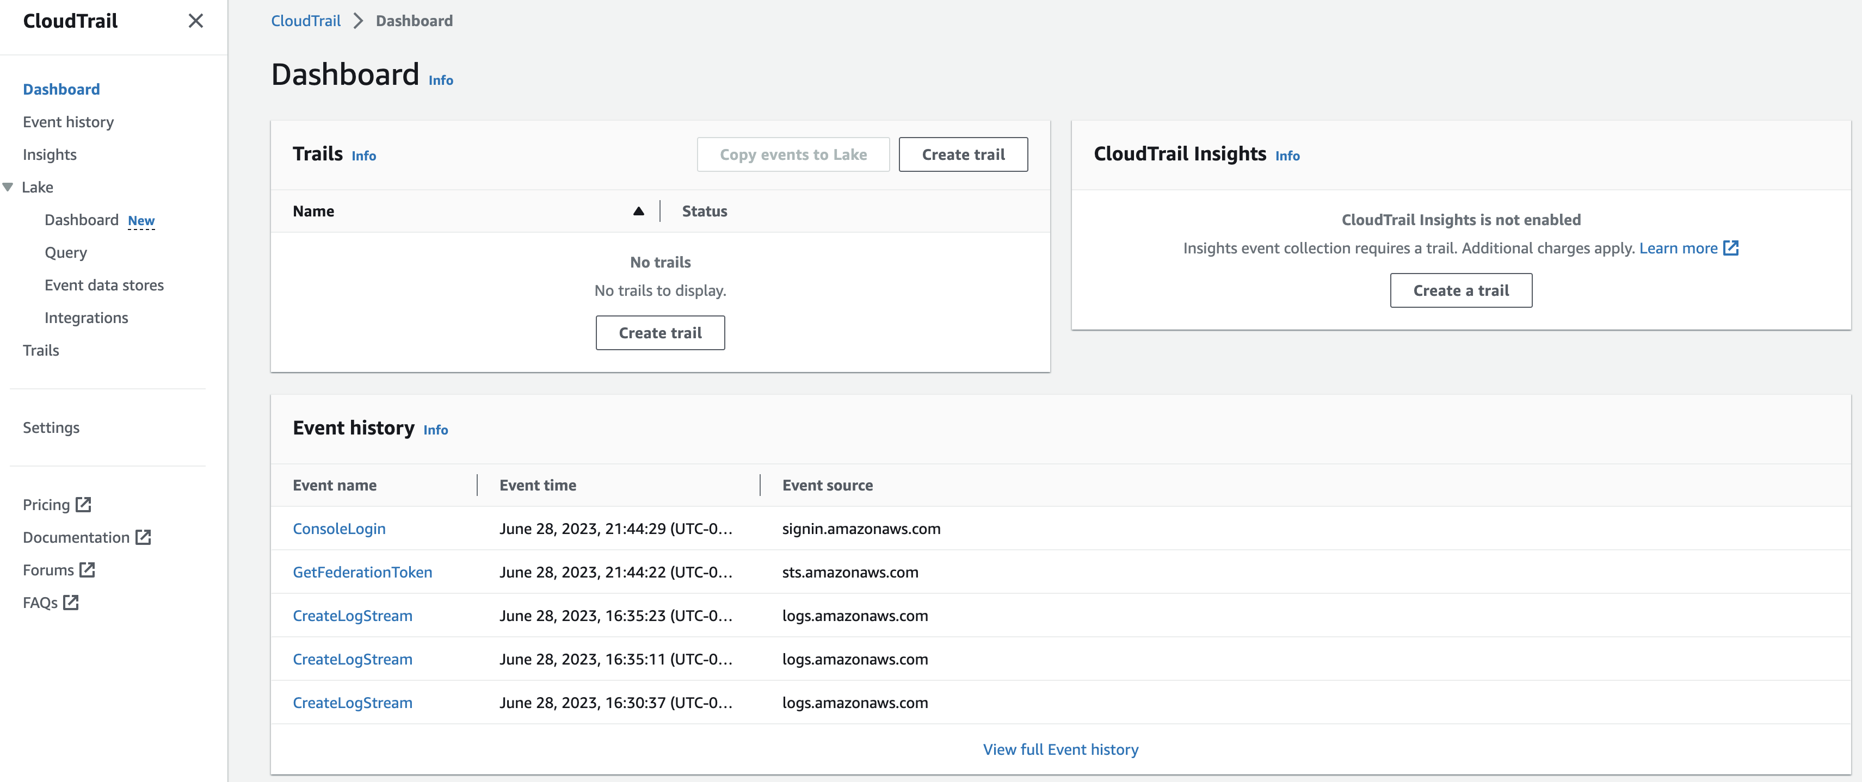Click the FAQs external link icon

click(x=71, y=602)
